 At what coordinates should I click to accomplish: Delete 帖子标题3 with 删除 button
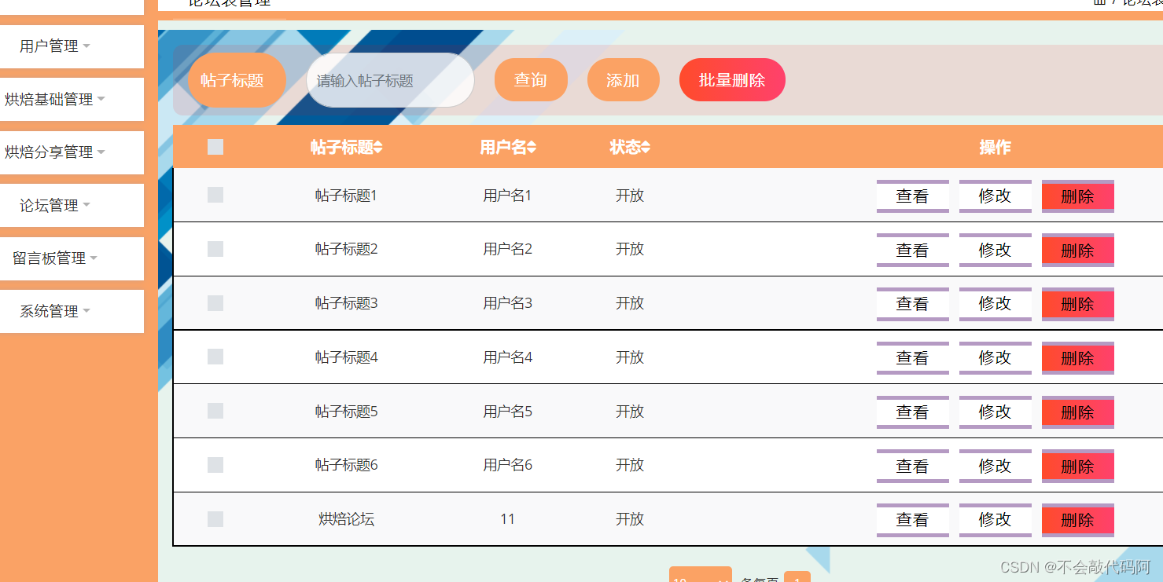[x=1078, y=304]
